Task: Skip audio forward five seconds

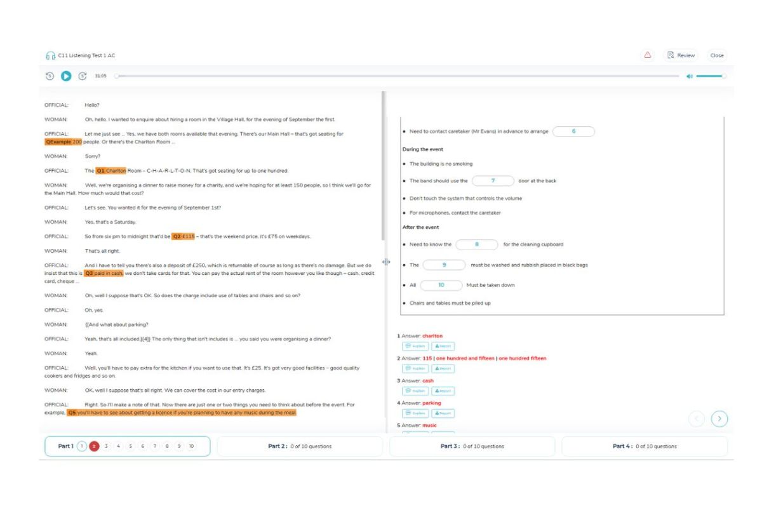Action: point(83,76)
